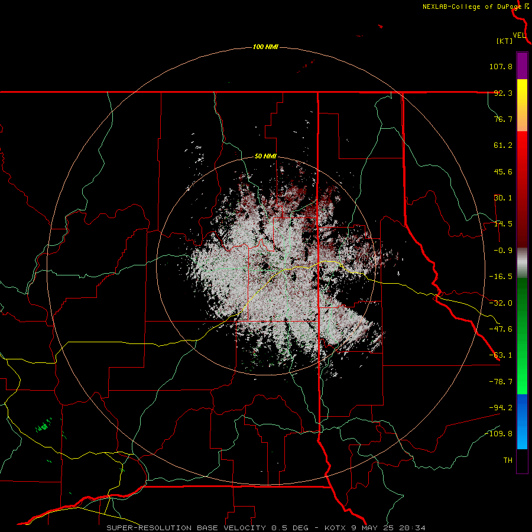This screenshot has height=532, width=532.
Task: Select the 45.6 value on velocity scale
Action: click(x=503, y=171)
